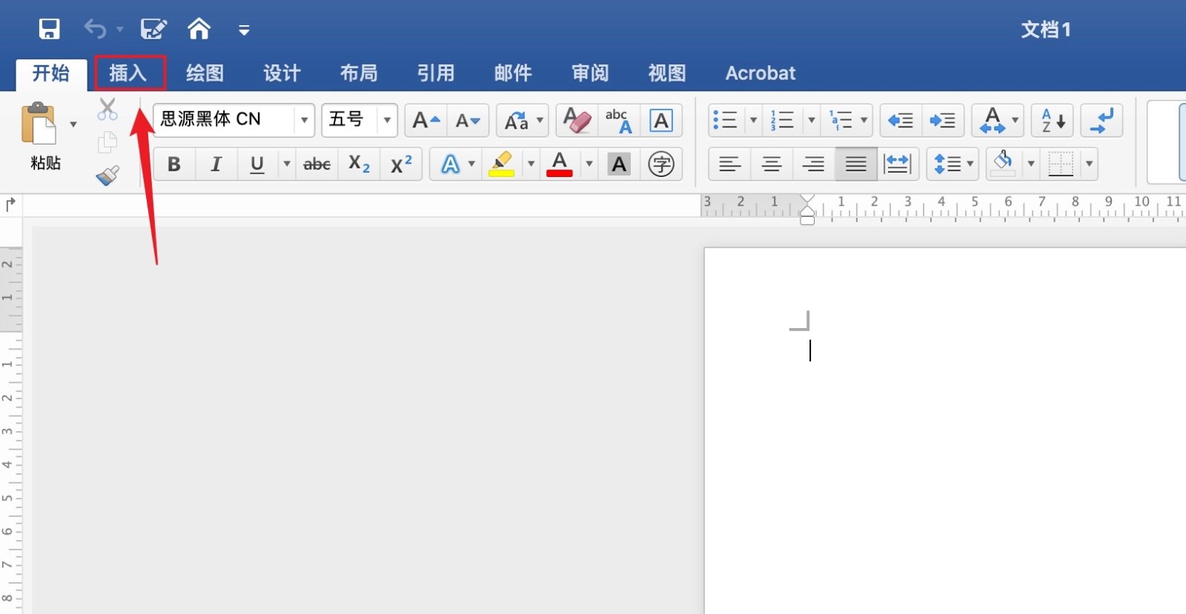Toggle strikethrough abc formatting
The width and height of the screenshot is (1186, 614).
pos(317,164)
